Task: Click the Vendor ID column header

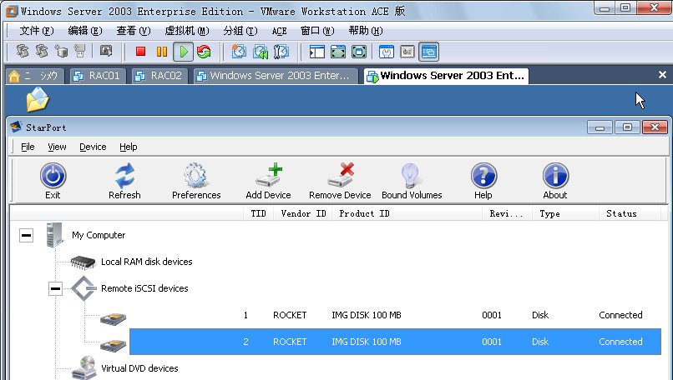Action: pos(303,213)
